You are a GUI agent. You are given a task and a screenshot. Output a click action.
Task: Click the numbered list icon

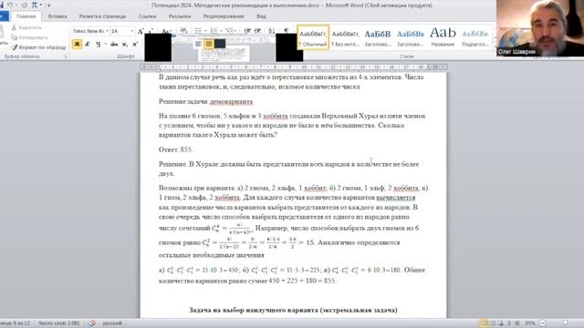pos(214,30)
